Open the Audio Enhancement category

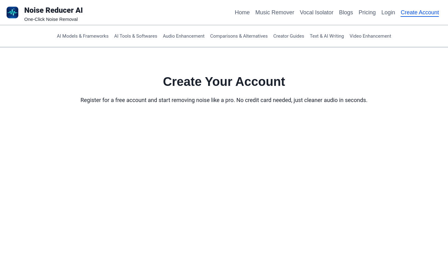pyautogui.click(x=184, y=36)
